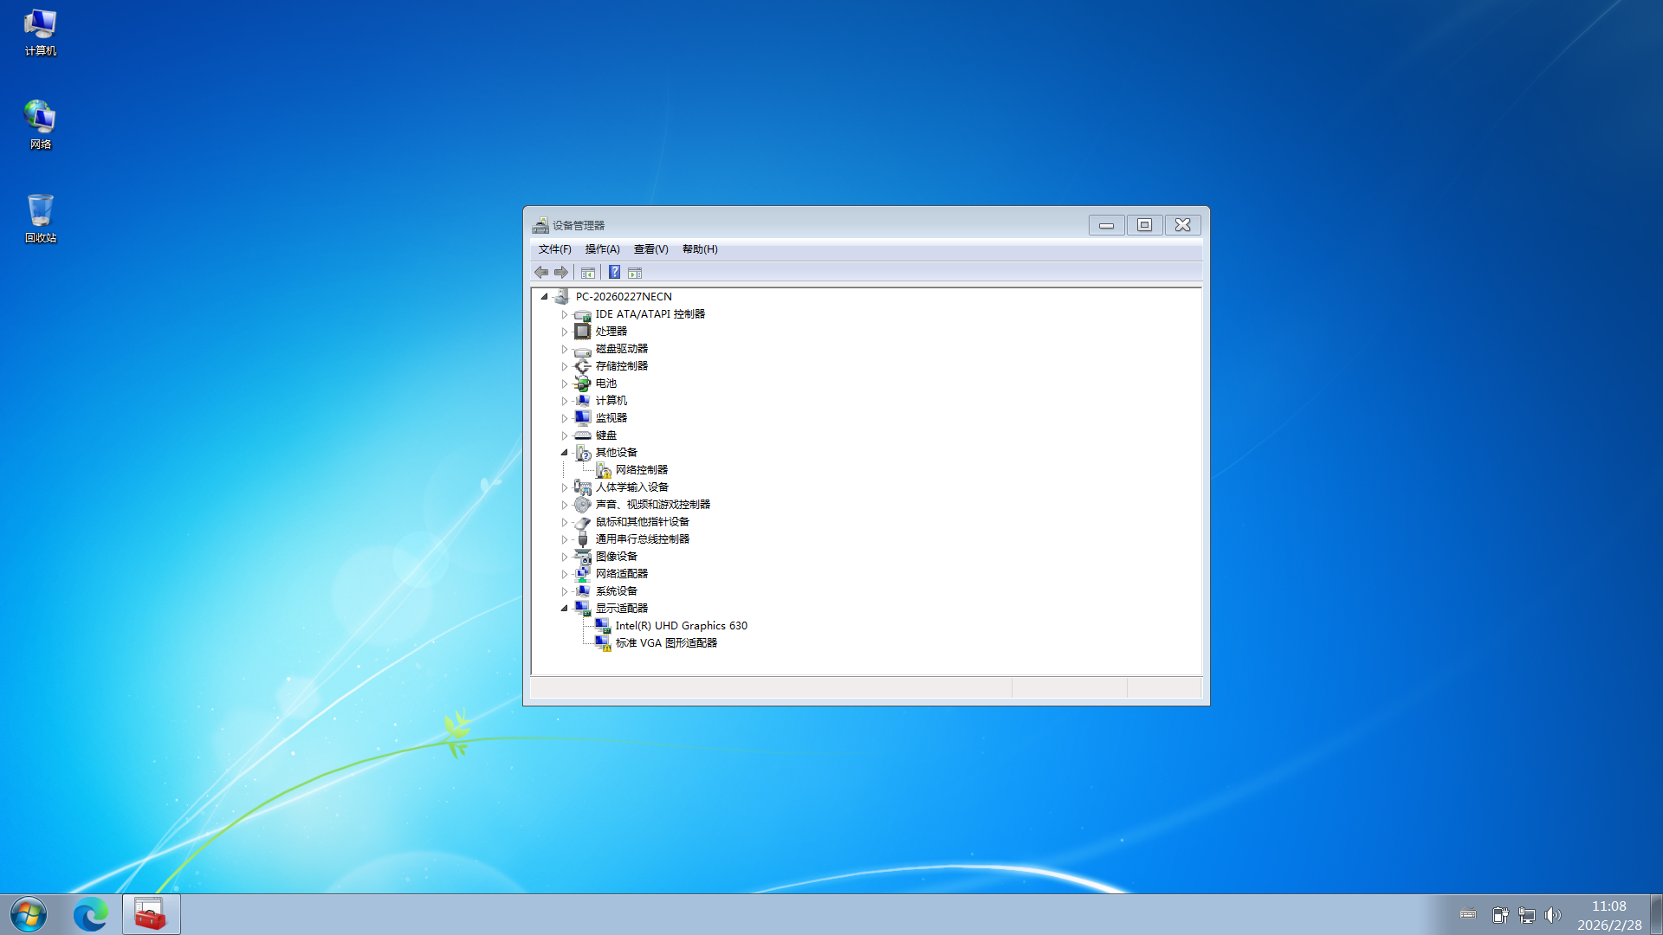
Task: Click the Help question-mark toolbar icon
Action: [614, 273]
